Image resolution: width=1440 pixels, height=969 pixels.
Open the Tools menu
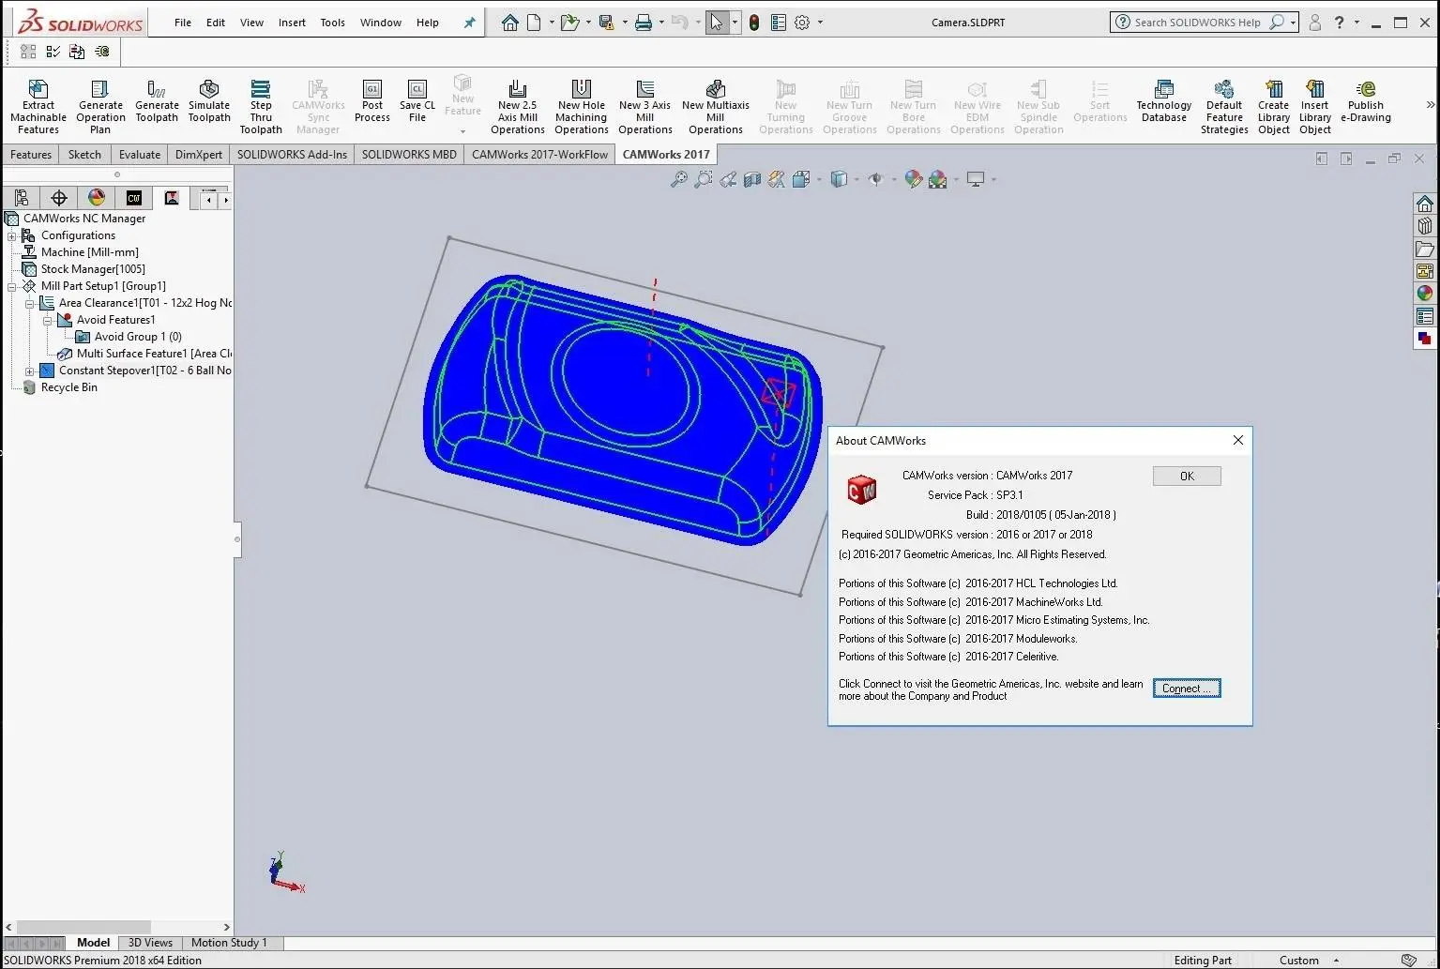(332, 23)
